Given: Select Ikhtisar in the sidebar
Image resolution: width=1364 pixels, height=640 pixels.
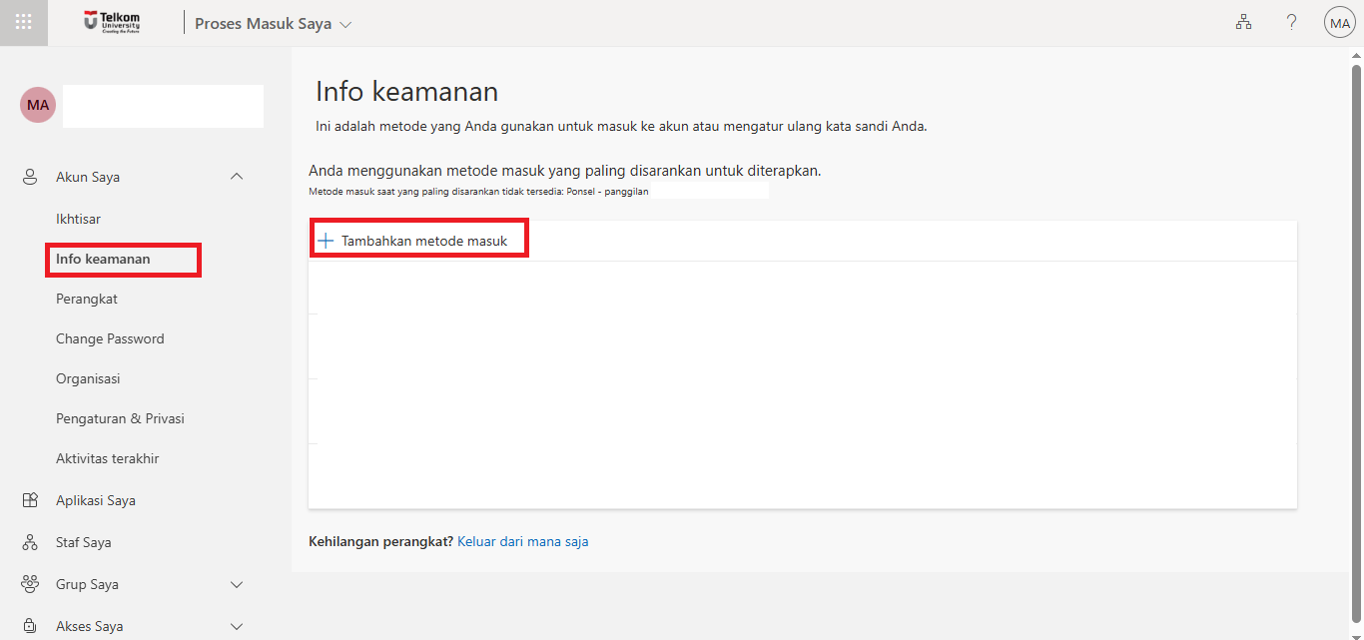Looking at the screenshot, I should 78,218.
